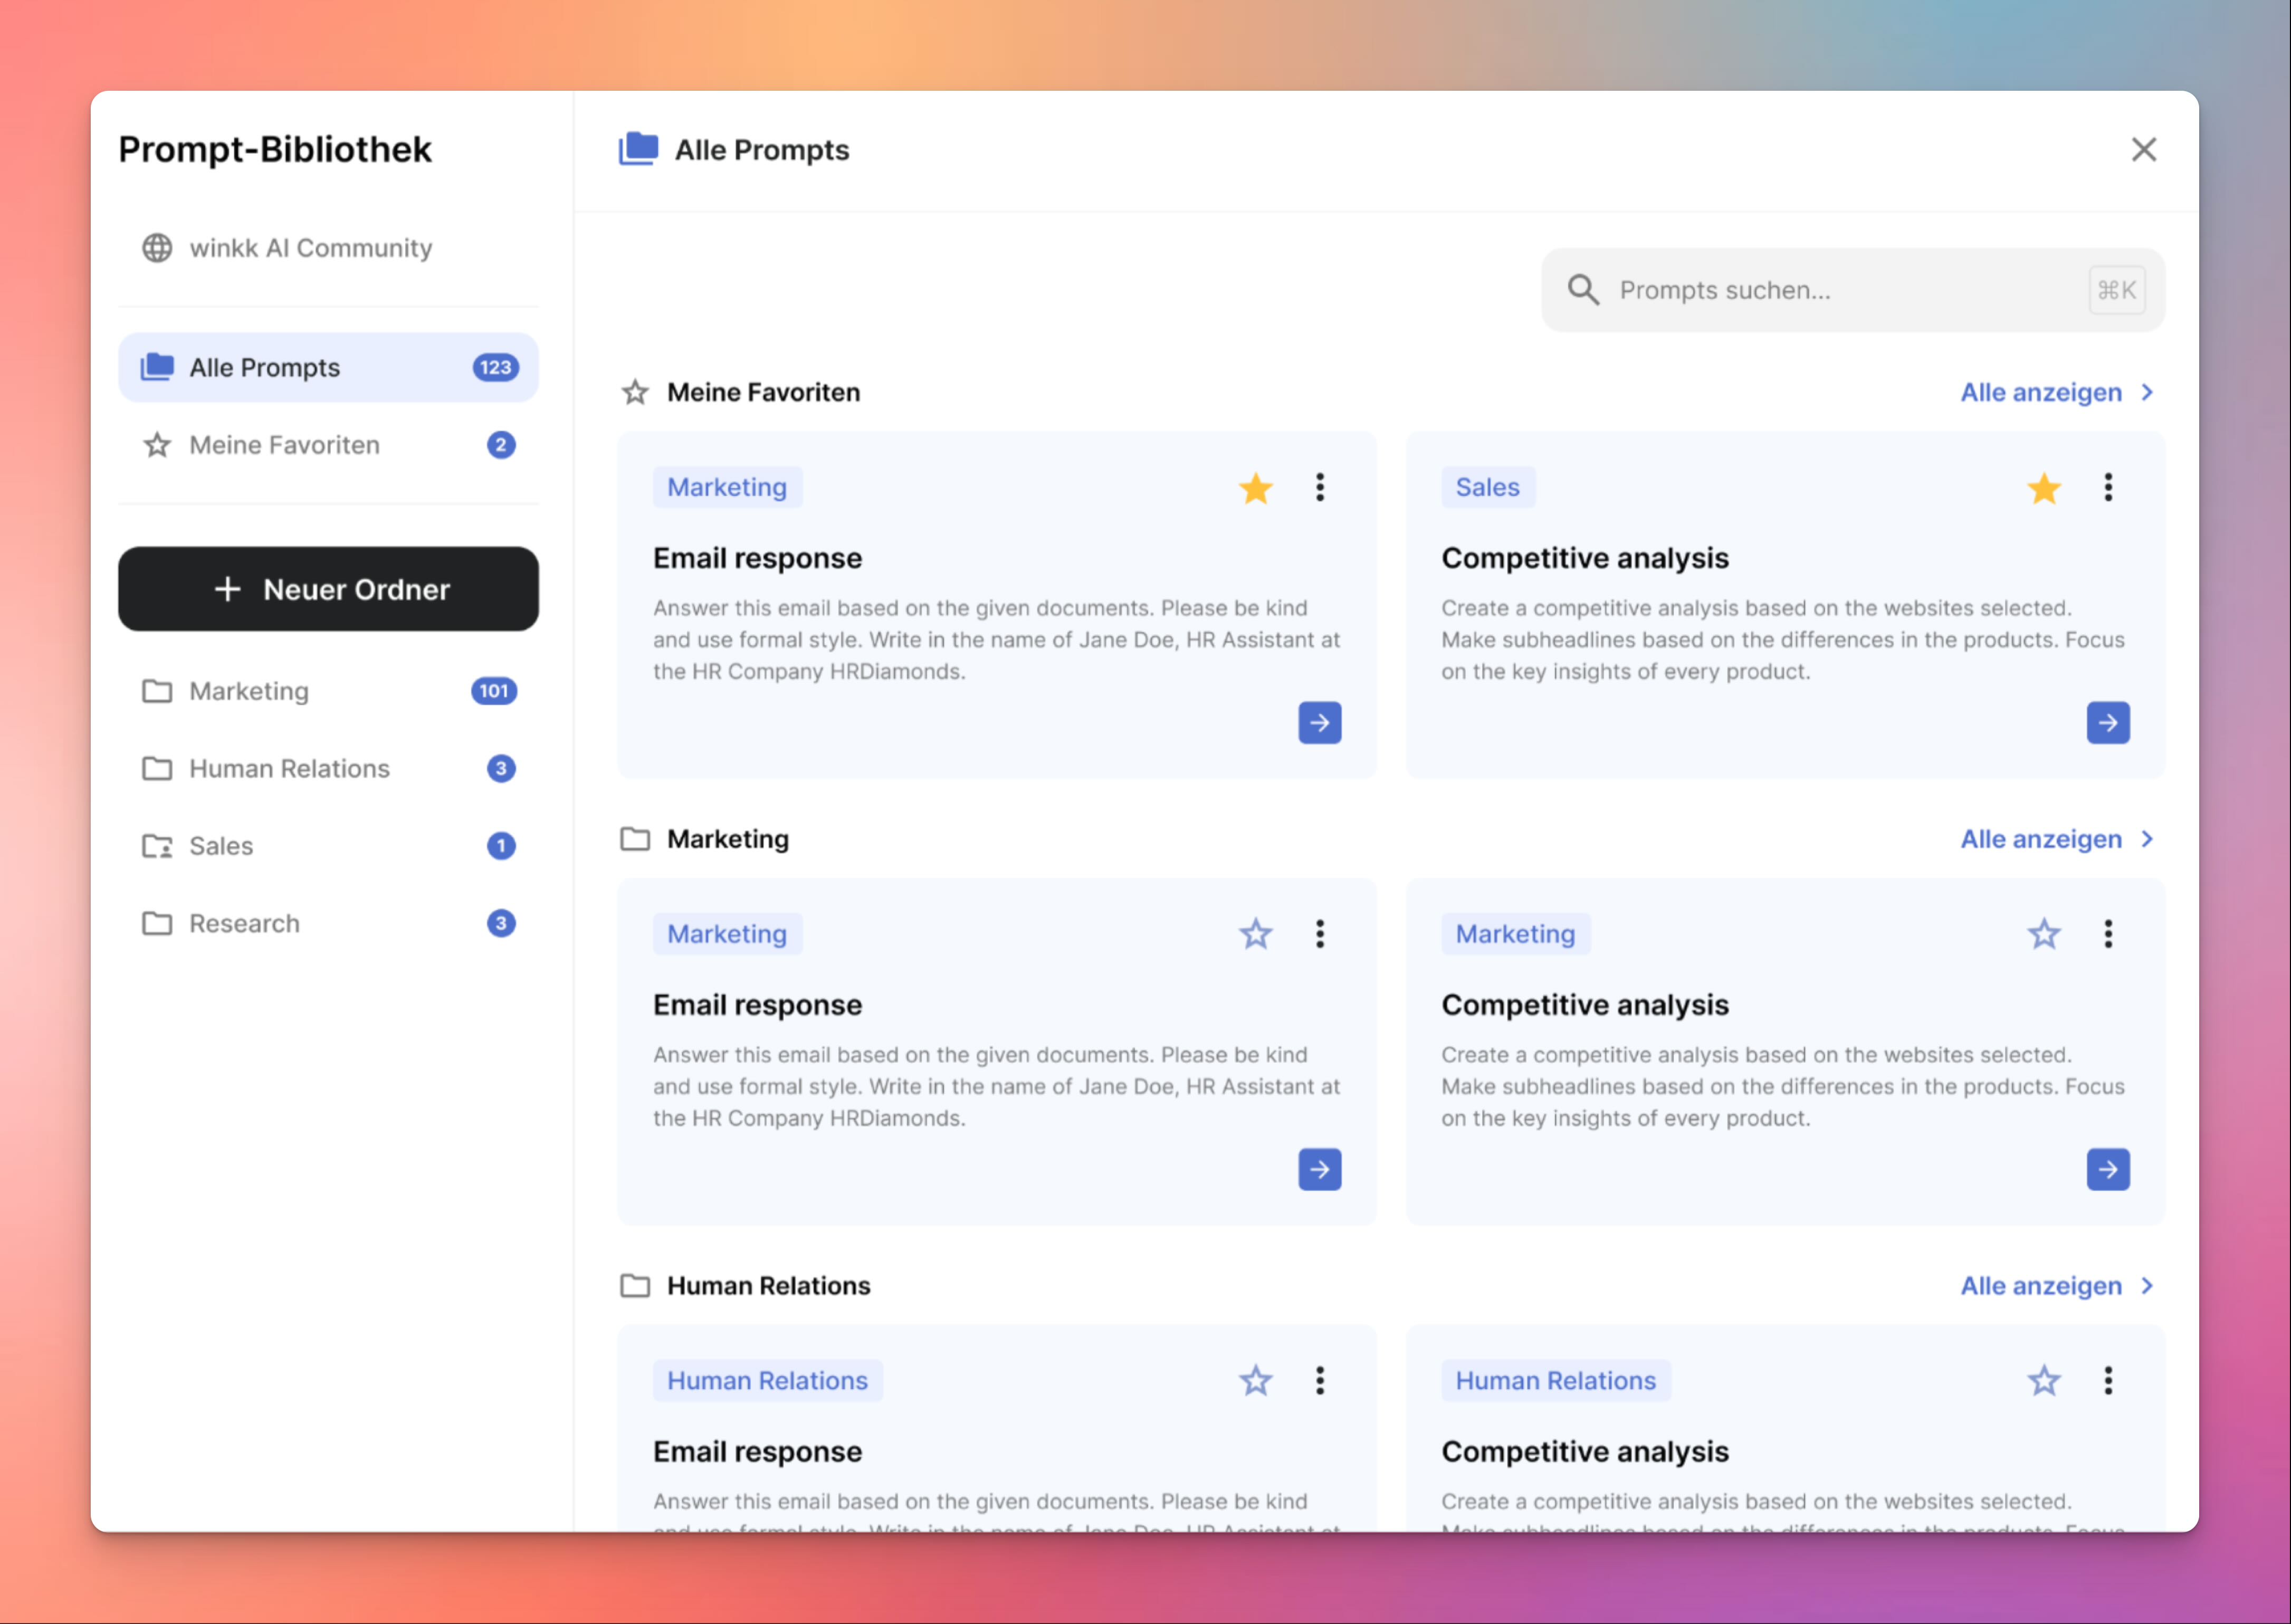This screenshot has width=2291, height=1624.
Task: Open three-dot menu on favorite Email response card
Action: click(1319, 488)
